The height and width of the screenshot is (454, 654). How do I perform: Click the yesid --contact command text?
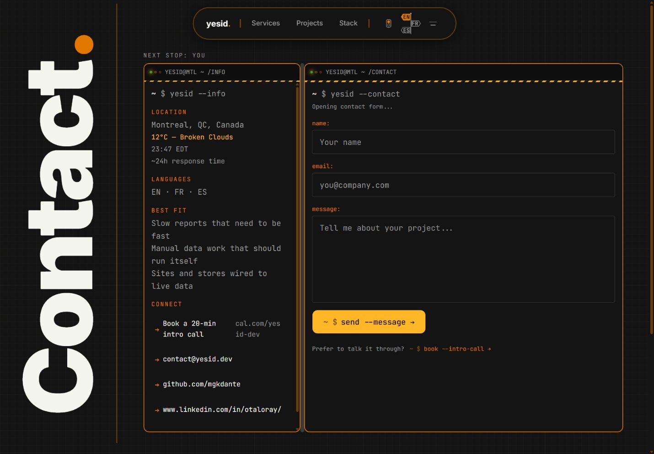pos(365,94)
